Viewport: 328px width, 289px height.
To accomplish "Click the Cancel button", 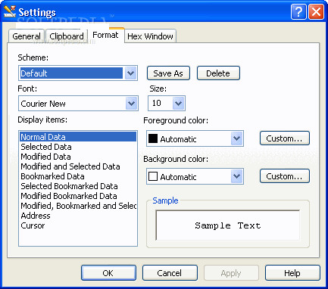I will (x=170, y=273).
